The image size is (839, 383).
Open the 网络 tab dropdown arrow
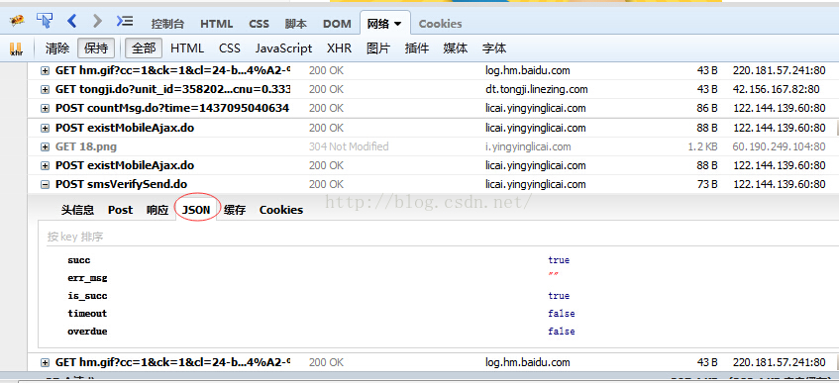[397, 24]
